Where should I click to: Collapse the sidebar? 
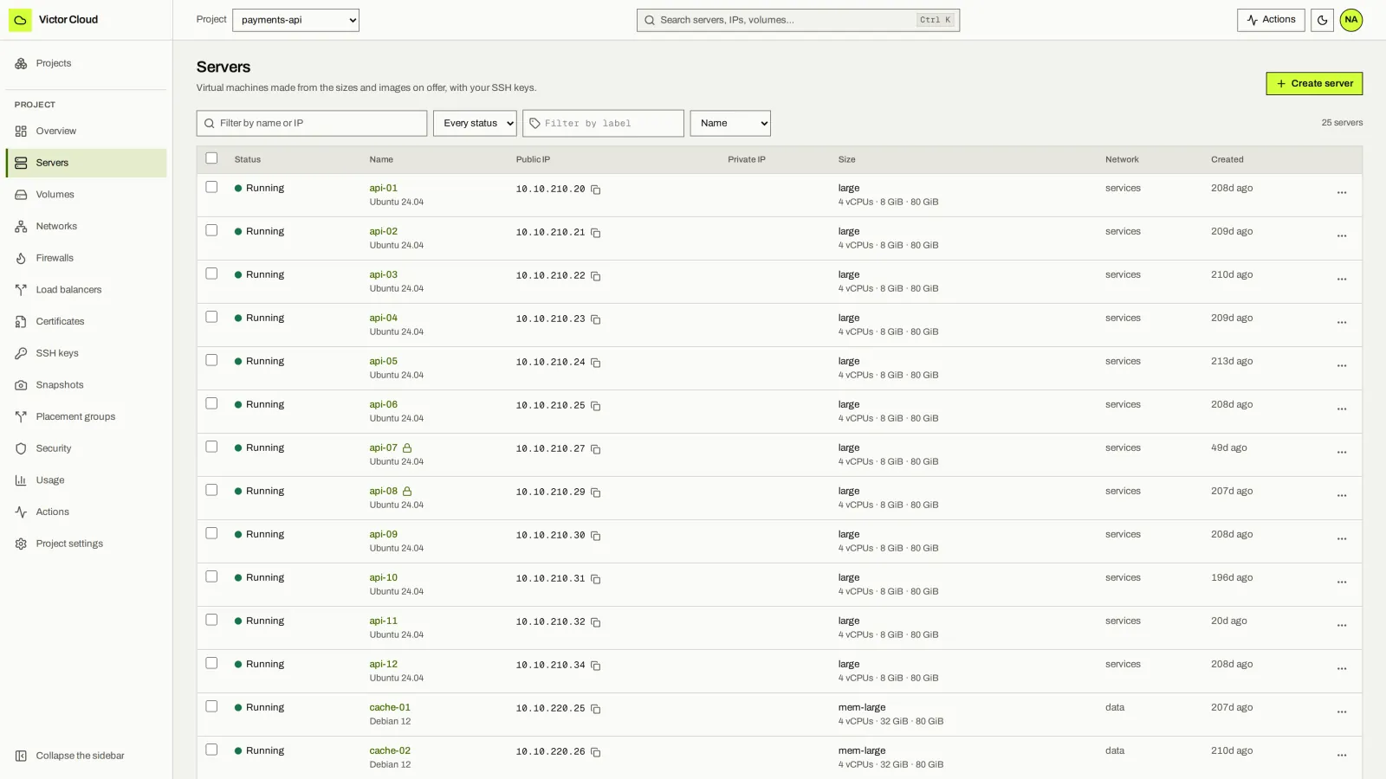click(86, 756)
